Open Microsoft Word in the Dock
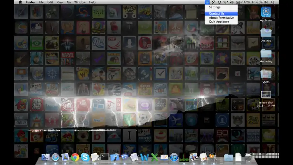293x165 pixels. point(144,157)
